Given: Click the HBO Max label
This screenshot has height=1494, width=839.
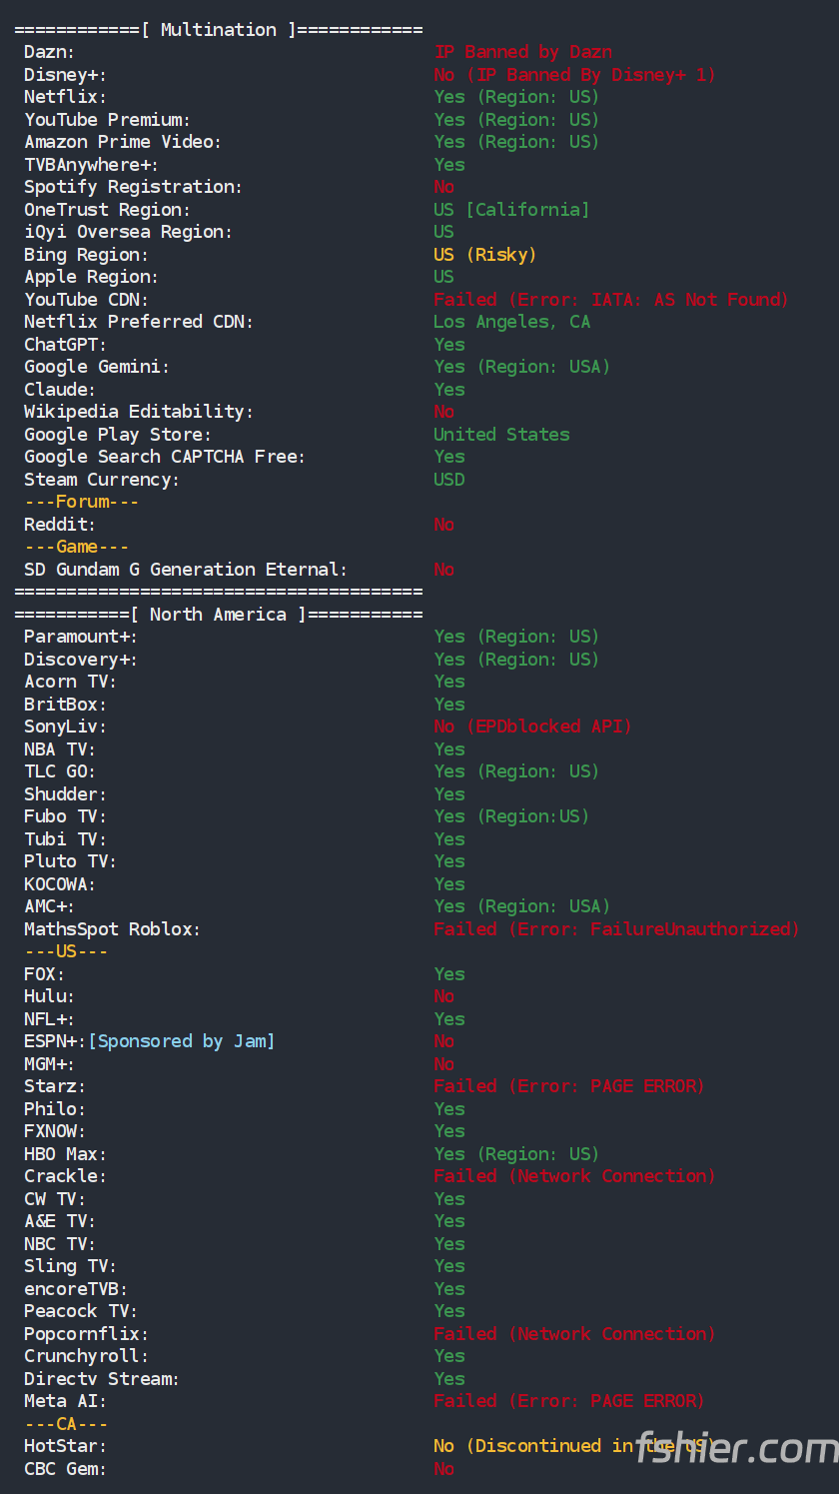Looking at the screenshot, I should point(65,1154).
